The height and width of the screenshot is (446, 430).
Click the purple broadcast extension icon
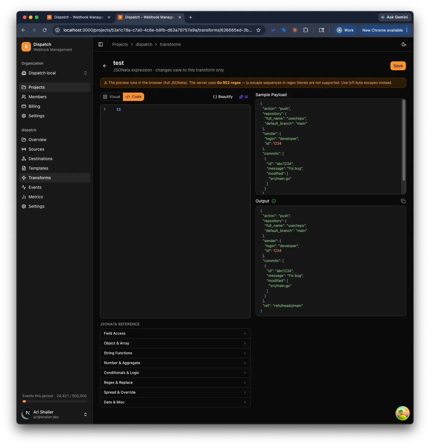point(273,30)
